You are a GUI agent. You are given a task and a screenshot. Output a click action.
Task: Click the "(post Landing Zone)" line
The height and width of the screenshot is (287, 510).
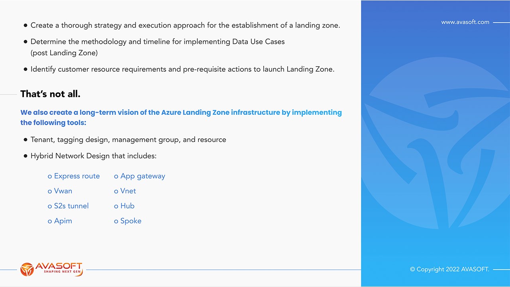(64, 53)
